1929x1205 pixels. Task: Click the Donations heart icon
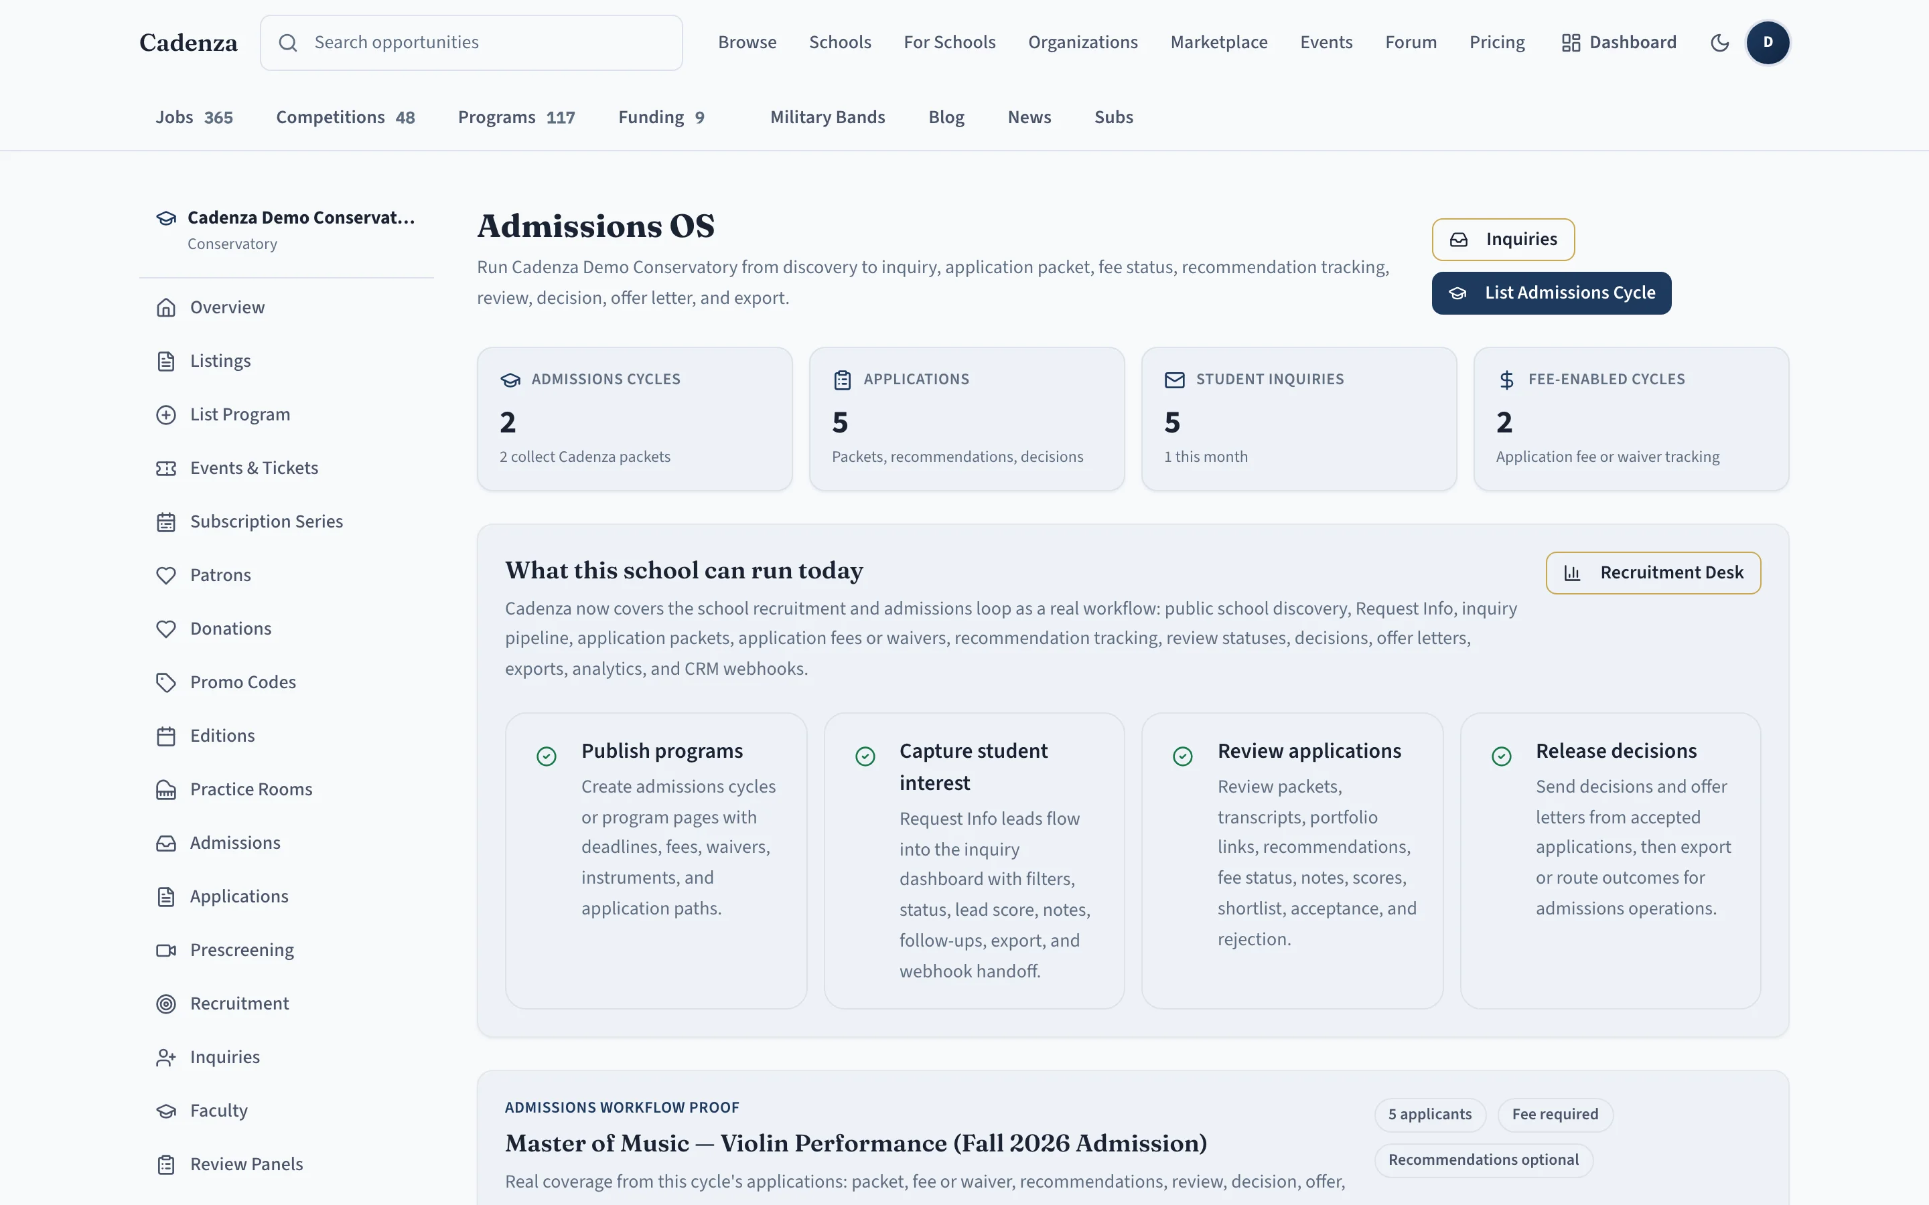pos(166,629)
